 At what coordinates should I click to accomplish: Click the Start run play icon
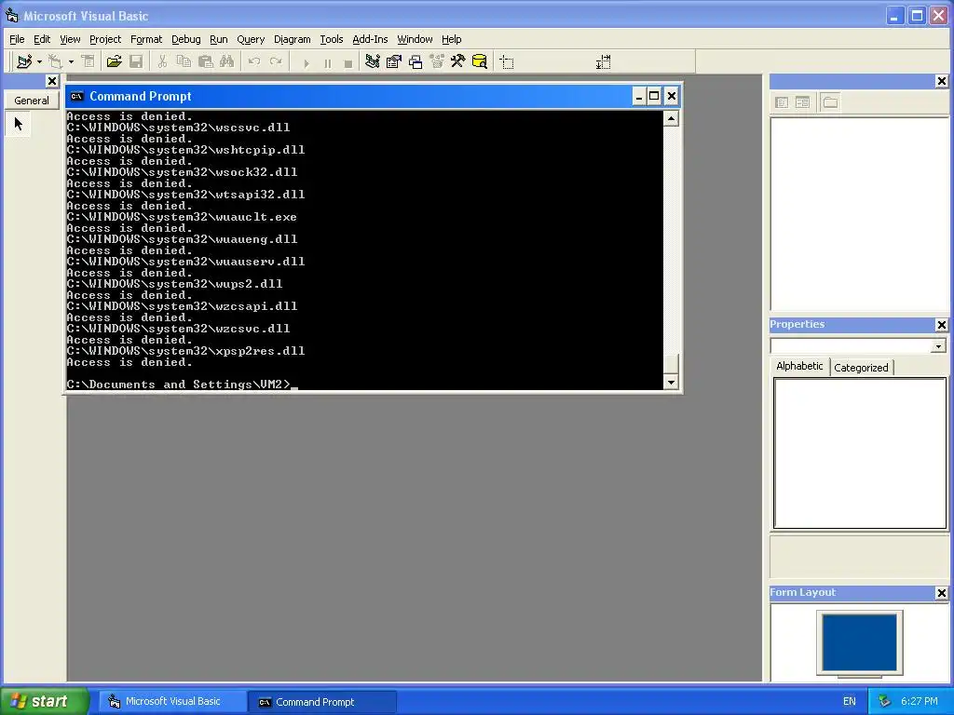pos(306,62)
